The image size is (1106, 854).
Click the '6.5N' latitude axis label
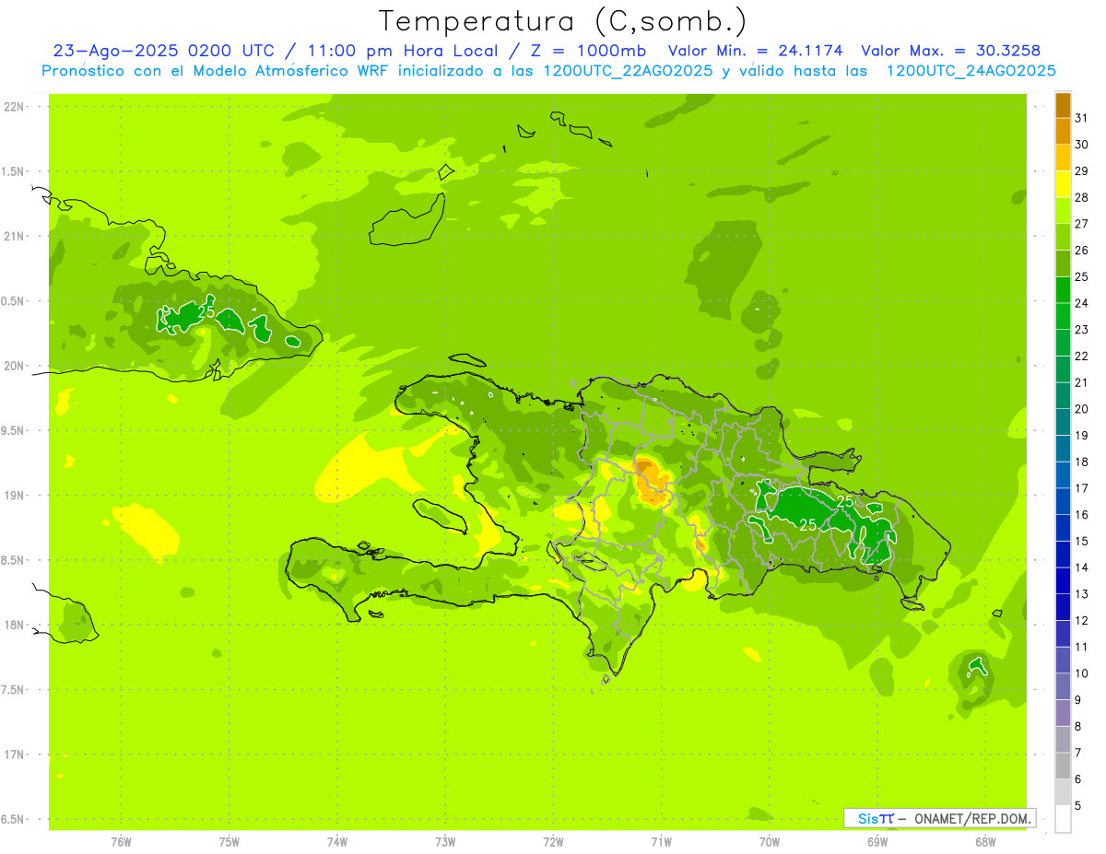coord(13,820)
